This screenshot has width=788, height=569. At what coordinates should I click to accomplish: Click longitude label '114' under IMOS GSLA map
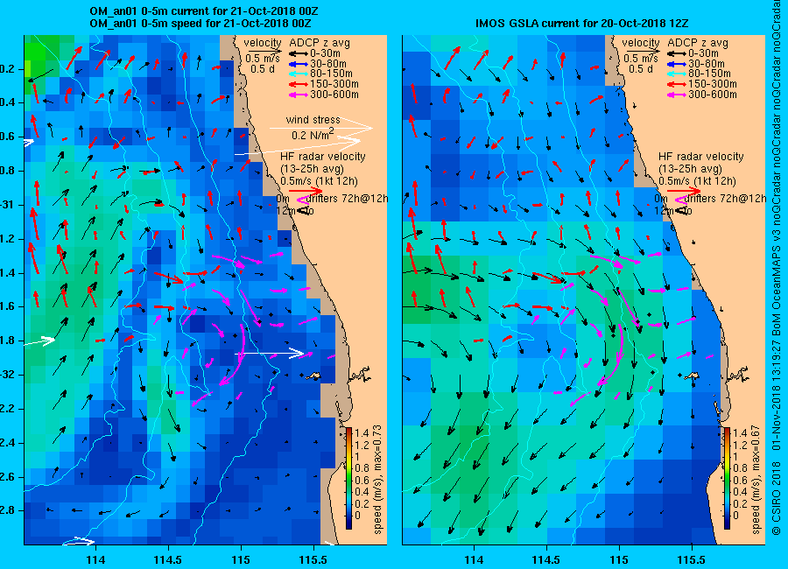click(474, 560)
